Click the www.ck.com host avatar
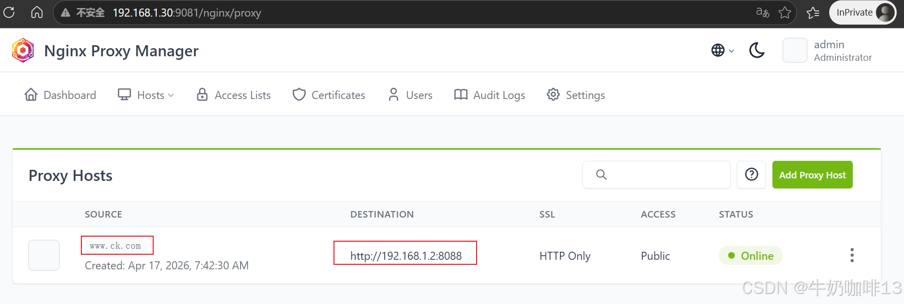Viewport: 904px width, 304px height. (x=44, y=255)
